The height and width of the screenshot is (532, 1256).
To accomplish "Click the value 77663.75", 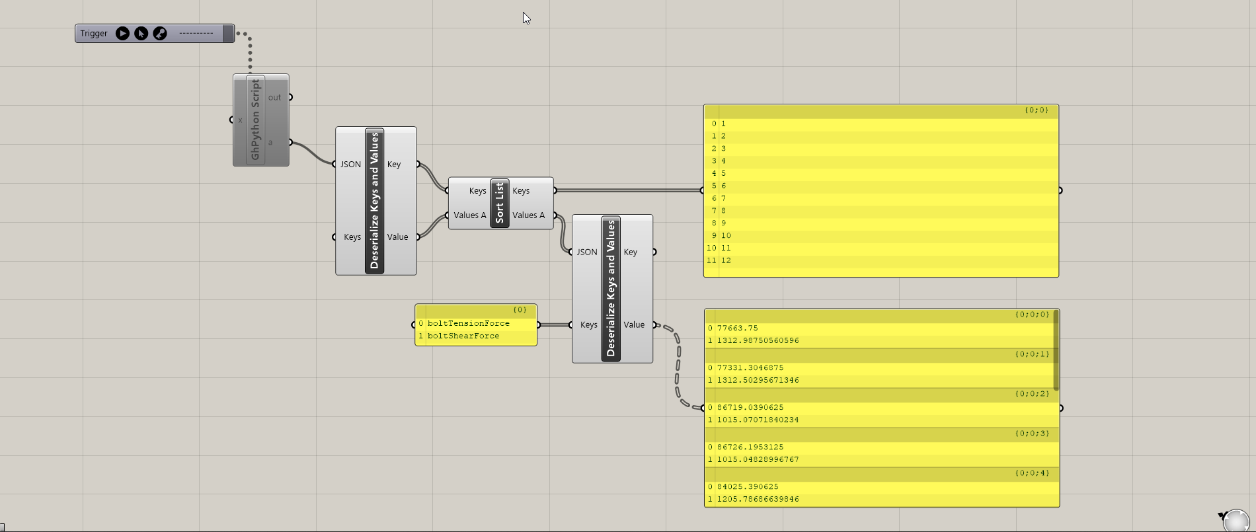I will 737,328.
